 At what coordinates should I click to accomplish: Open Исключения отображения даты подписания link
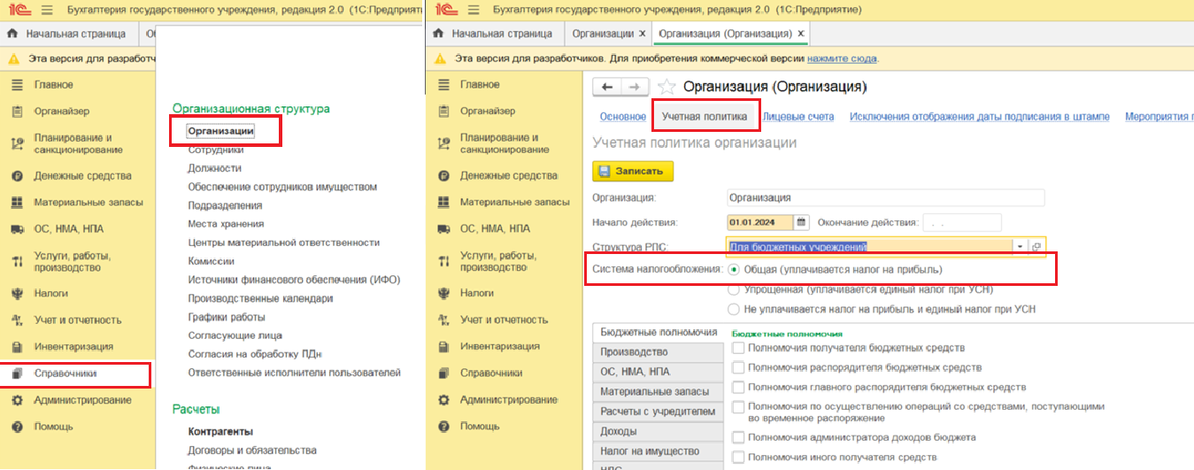979,117
